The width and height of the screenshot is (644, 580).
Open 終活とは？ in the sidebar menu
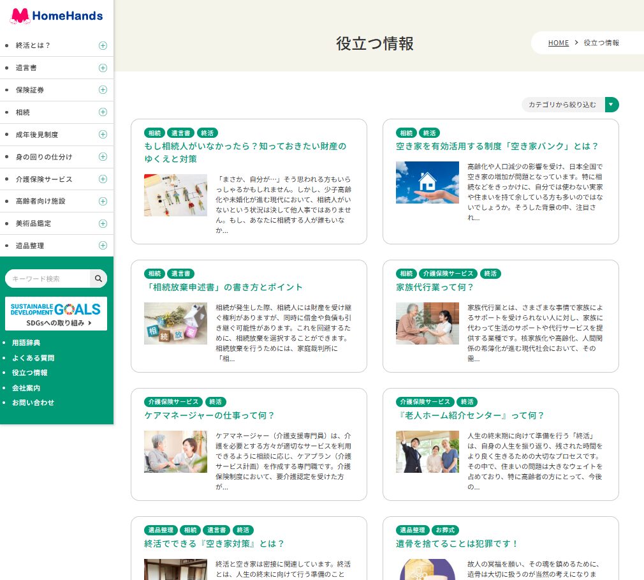click(33, 46)
